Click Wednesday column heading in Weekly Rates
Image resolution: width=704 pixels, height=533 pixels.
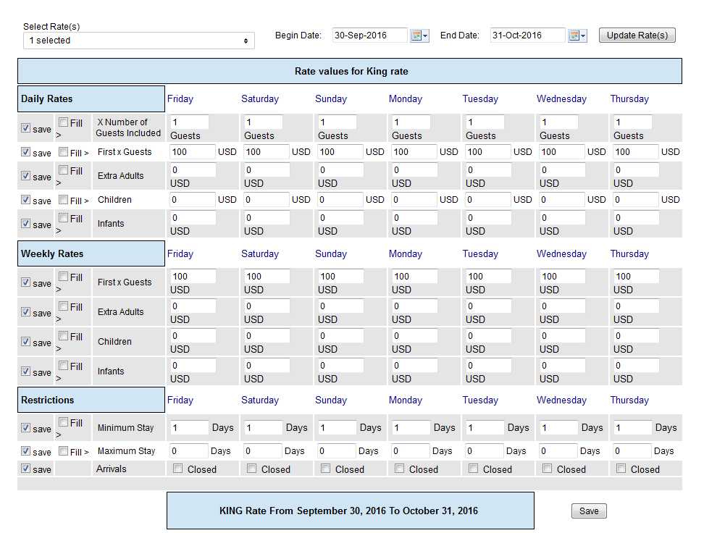(561, 253)
